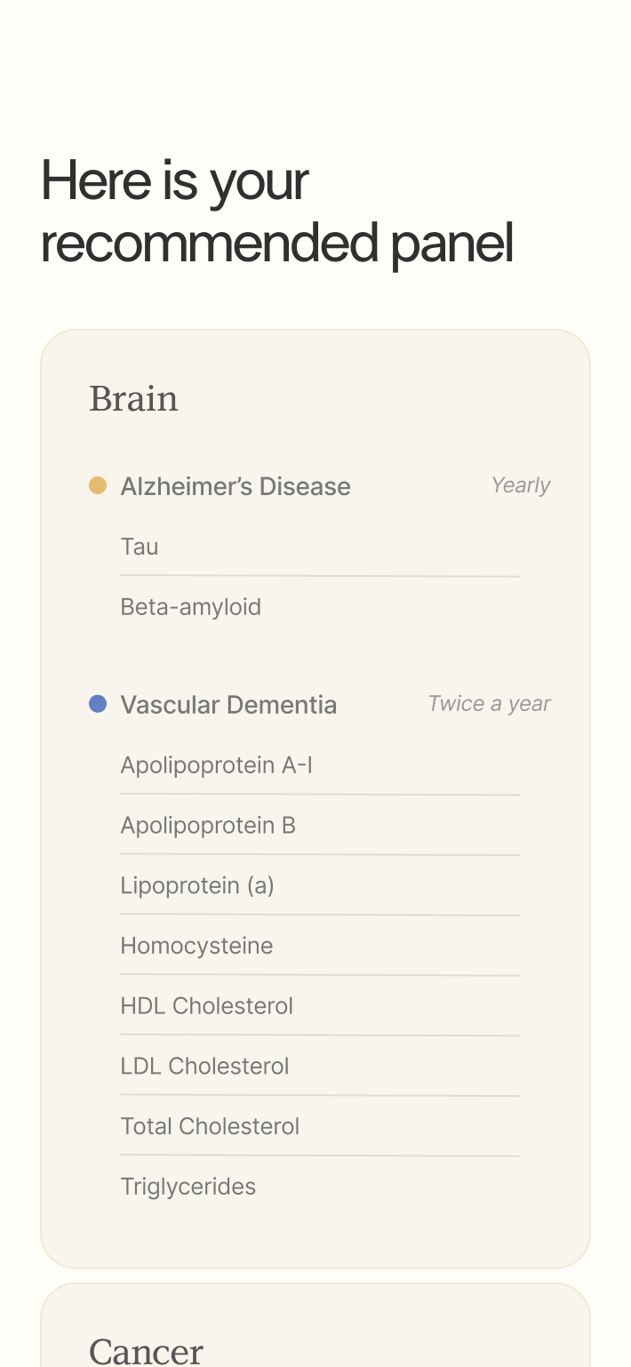Switch to the Cancer section
Screen dimensions: 631x1367
tap(147, 1349)
